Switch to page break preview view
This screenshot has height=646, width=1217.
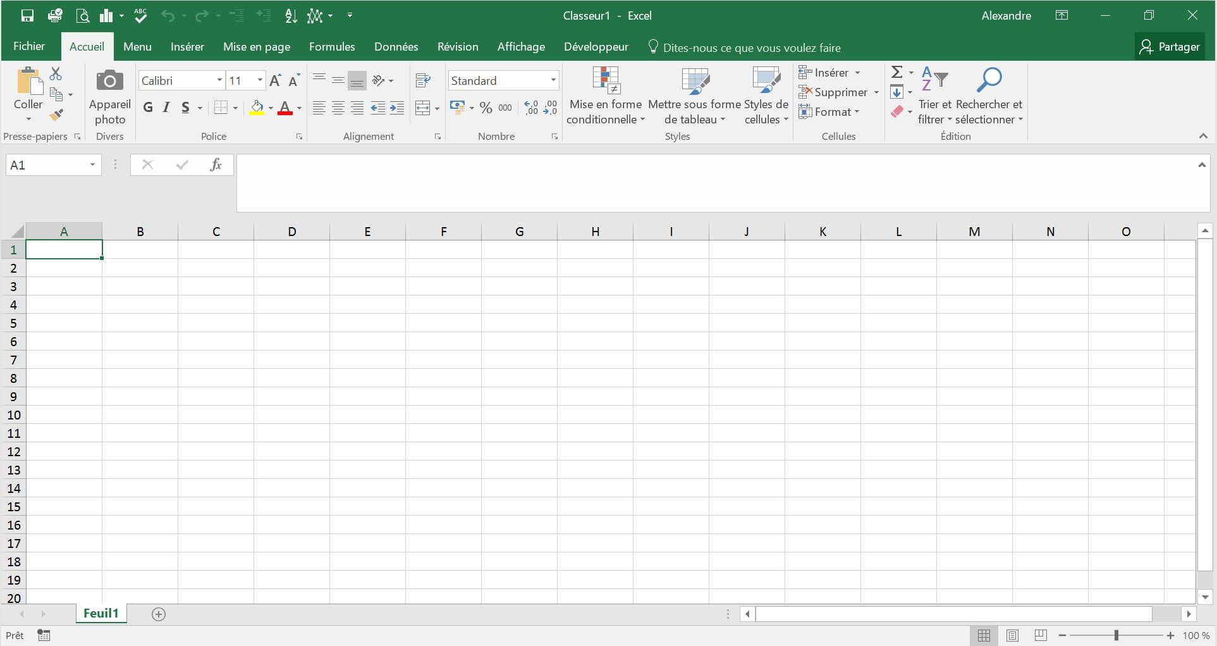pos(1041,635)
